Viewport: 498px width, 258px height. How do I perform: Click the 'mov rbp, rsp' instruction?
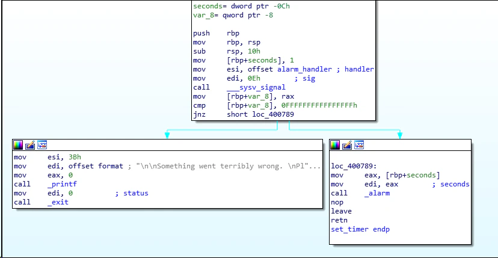point(227,42)
